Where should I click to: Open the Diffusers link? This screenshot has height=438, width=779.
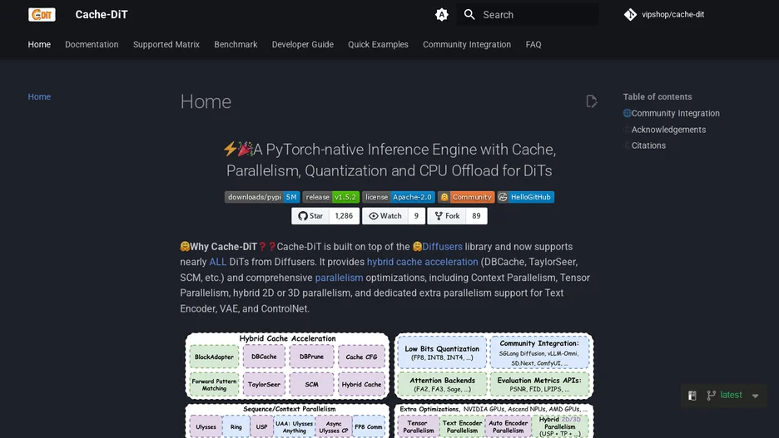point(442,247)
